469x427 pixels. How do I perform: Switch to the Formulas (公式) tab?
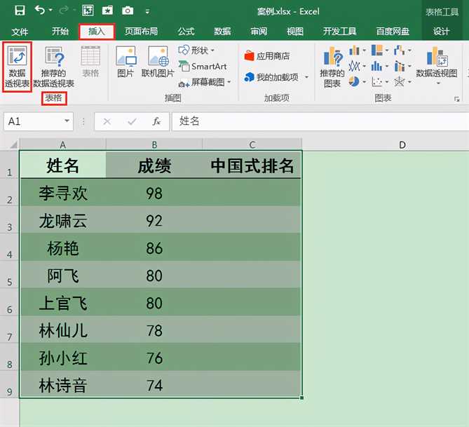point(186,32)
